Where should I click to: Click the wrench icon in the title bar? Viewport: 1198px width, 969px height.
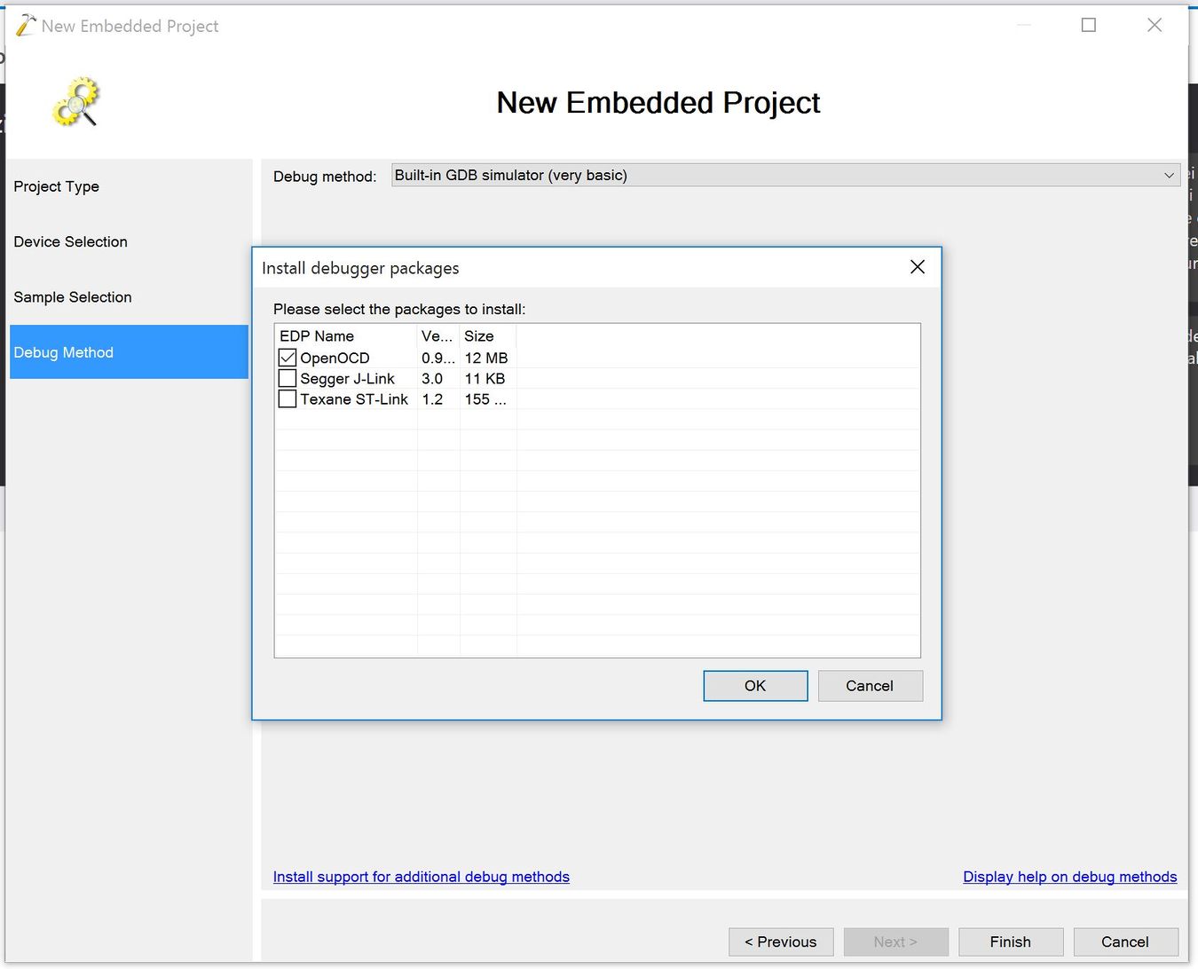(26, 25)
